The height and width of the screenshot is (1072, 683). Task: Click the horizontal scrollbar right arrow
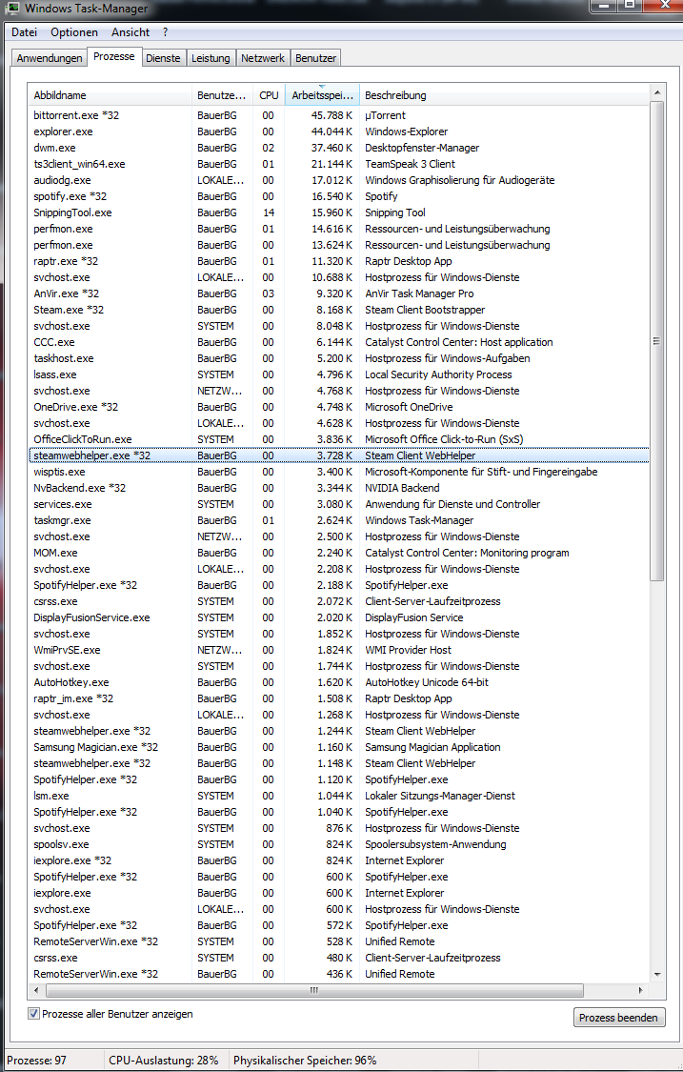641,990
